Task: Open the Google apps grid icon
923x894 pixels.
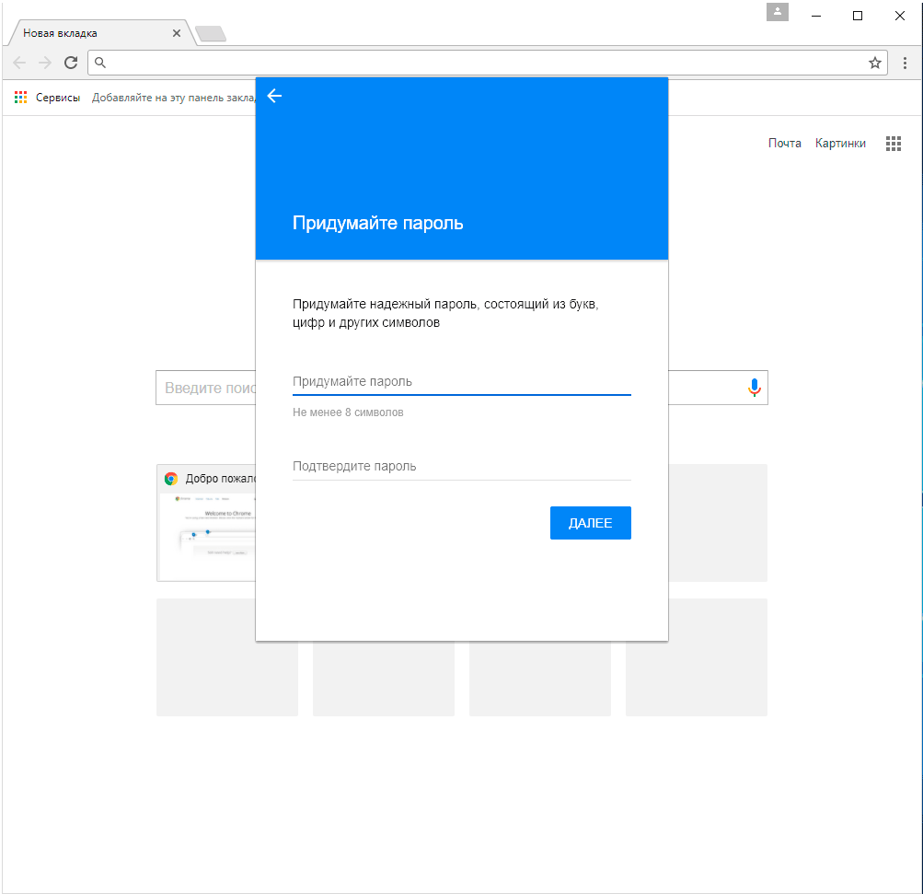Action: click(893, 144)
